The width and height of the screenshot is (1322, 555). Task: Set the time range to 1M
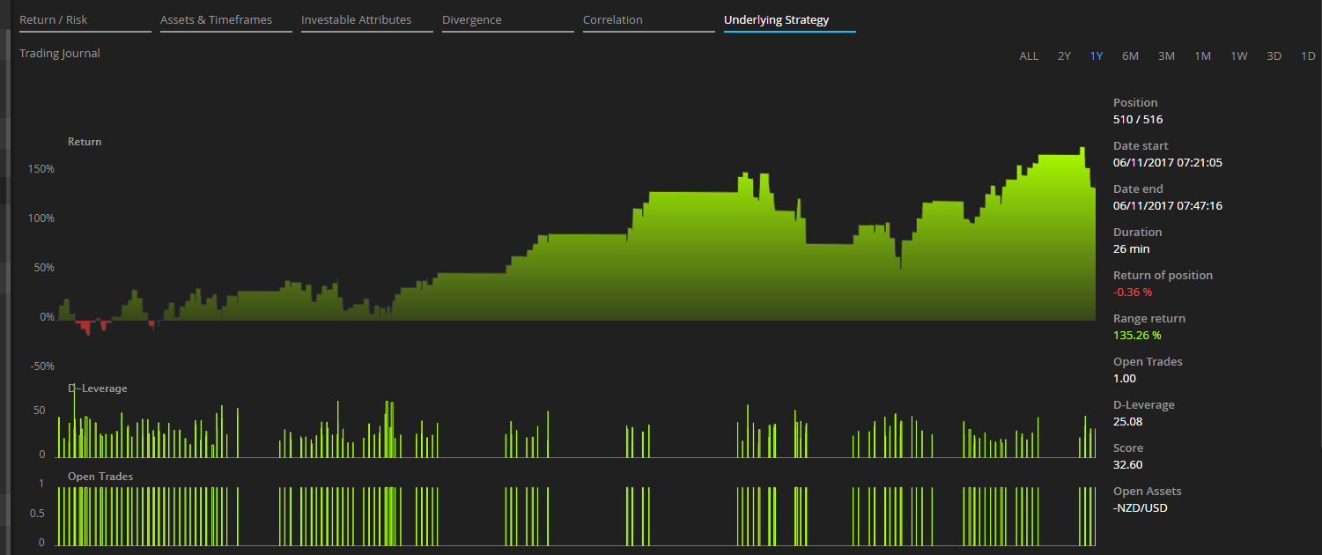1202,56
